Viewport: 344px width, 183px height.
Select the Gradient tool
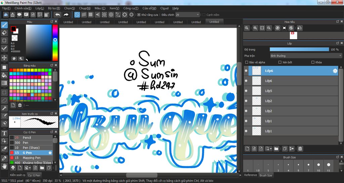[4, 83]
